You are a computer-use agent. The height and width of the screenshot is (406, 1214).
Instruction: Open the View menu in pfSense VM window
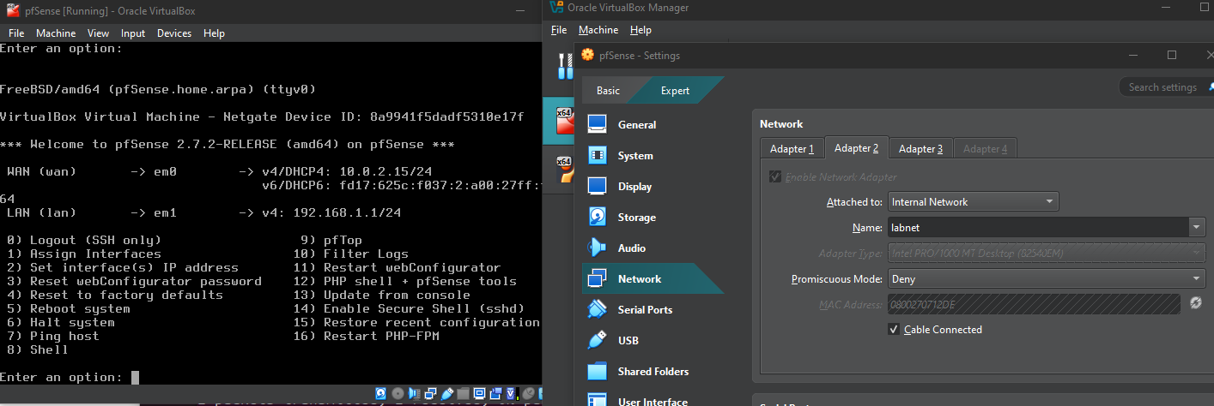(98, 33)
